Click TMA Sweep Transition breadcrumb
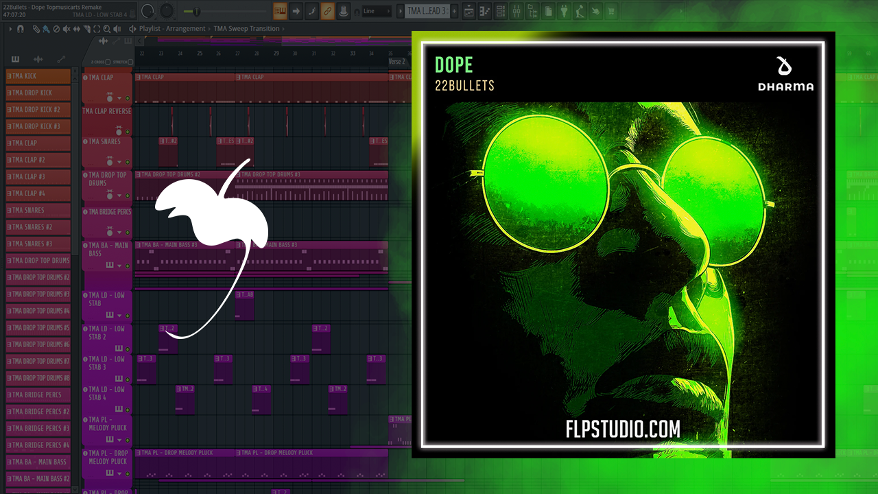Screen dimensions: 878x494 246,29
